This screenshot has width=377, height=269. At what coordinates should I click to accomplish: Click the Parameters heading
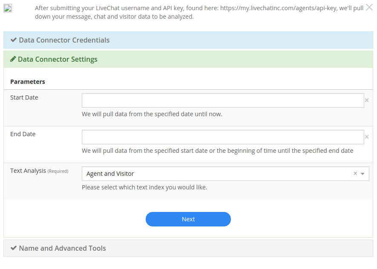[28, 82]
